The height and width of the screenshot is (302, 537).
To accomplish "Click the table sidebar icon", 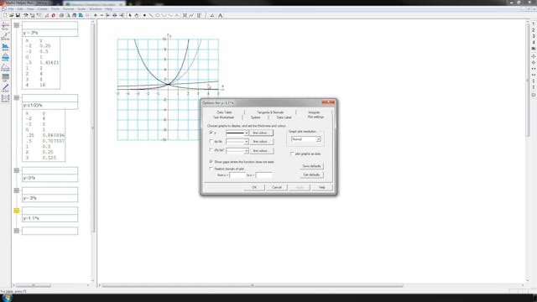I will click(x=5, y=78).
